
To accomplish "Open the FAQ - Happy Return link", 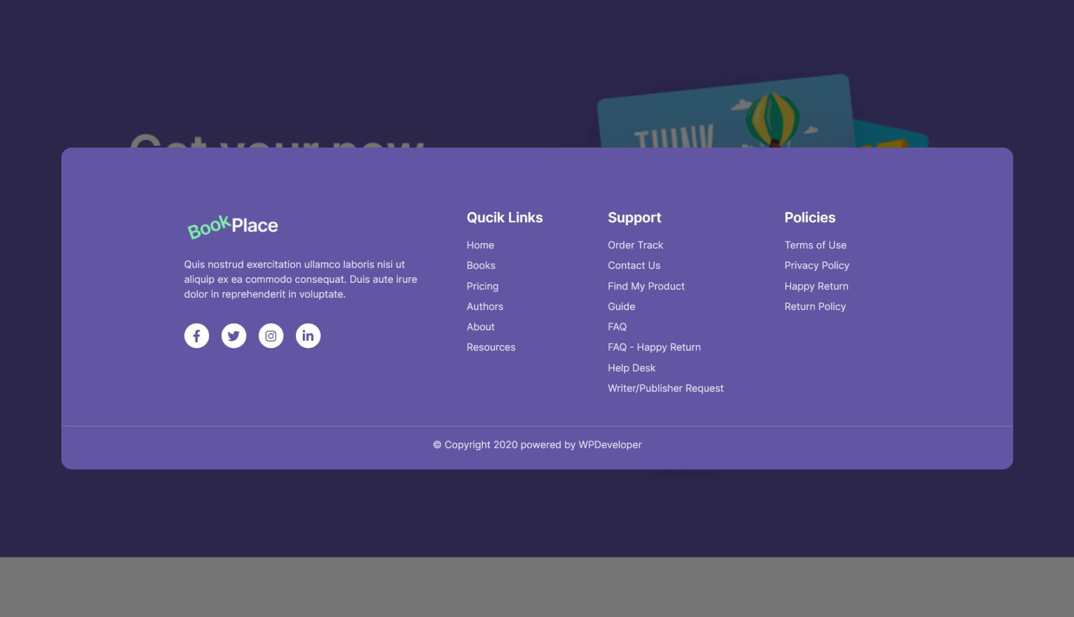I will click(654, 347).
